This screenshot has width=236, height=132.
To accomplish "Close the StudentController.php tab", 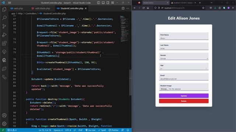I will coord(86,8).
